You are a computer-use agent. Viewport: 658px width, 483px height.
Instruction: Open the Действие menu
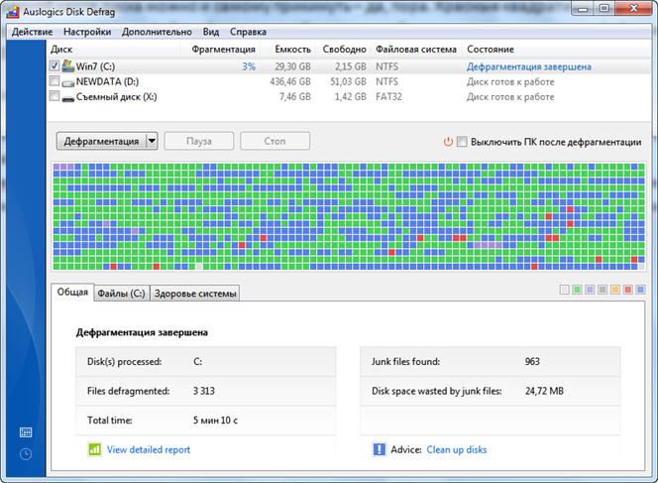tap(33, 32)
